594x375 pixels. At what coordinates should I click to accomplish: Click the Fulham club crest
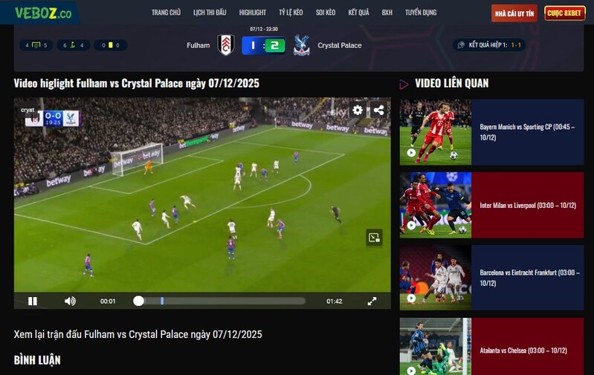point(226,45)
